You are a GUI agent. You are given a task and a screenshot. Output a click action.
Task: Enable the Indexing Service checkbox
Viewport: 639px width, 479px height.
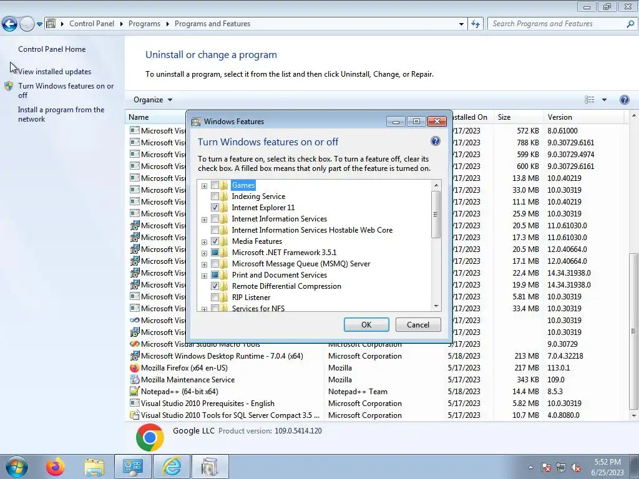[215, 196]
